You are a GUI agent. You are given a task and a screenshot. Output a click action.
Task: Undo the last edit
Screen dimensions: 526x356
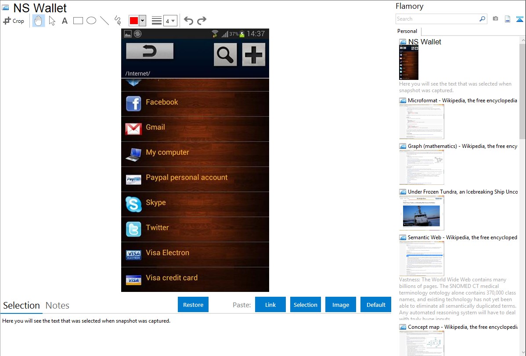tap(188, 21)
